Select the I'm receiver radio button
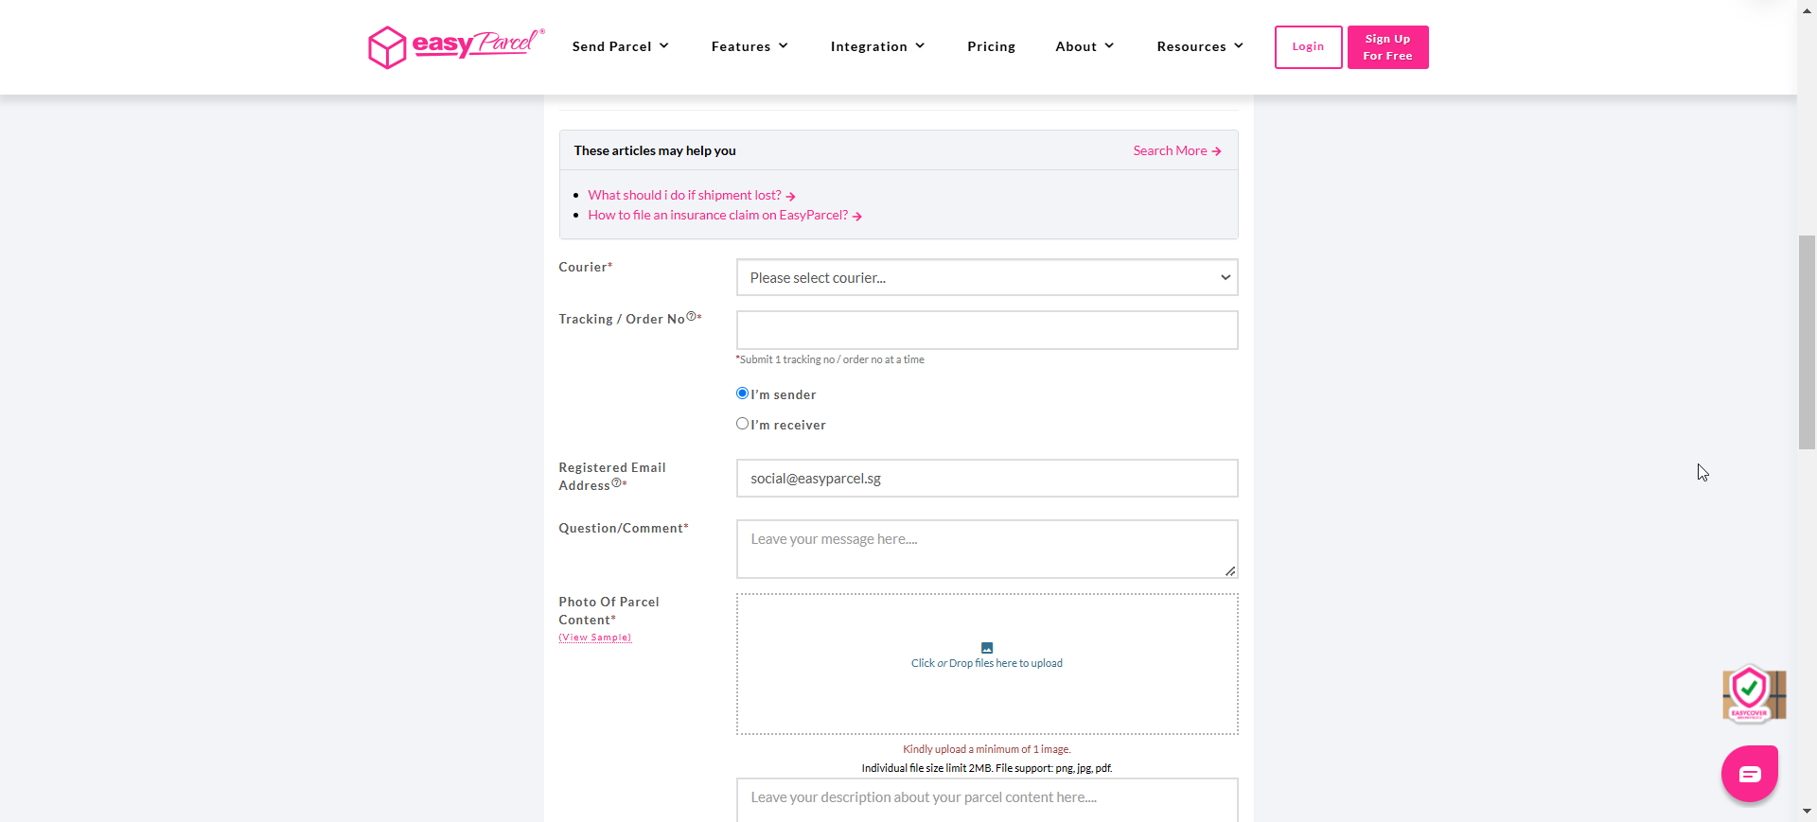This screenshot has height=822, width=1817. pyautogui.click(x=742, y=423)
